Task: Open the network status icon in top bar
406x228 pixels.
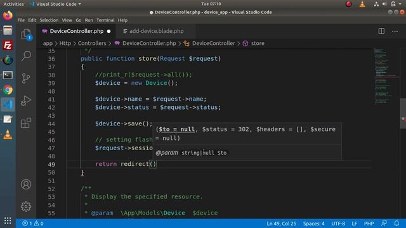Action: [x=376, y=4]
